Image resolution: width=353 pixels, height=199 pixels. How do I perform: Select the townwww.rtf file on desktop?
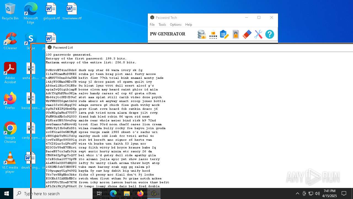pos(72,12)
